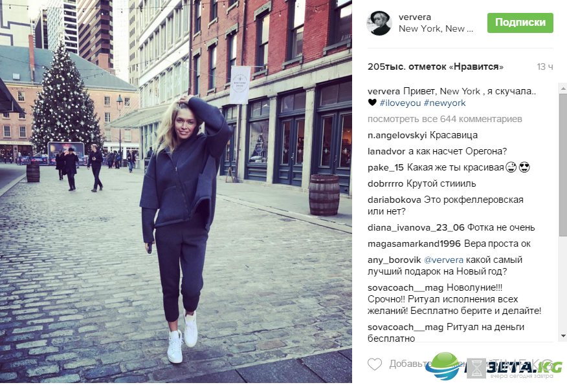This screenshot has height=385, width=567.
Task: Open the @ververa mention in comment
Action: 443,260
